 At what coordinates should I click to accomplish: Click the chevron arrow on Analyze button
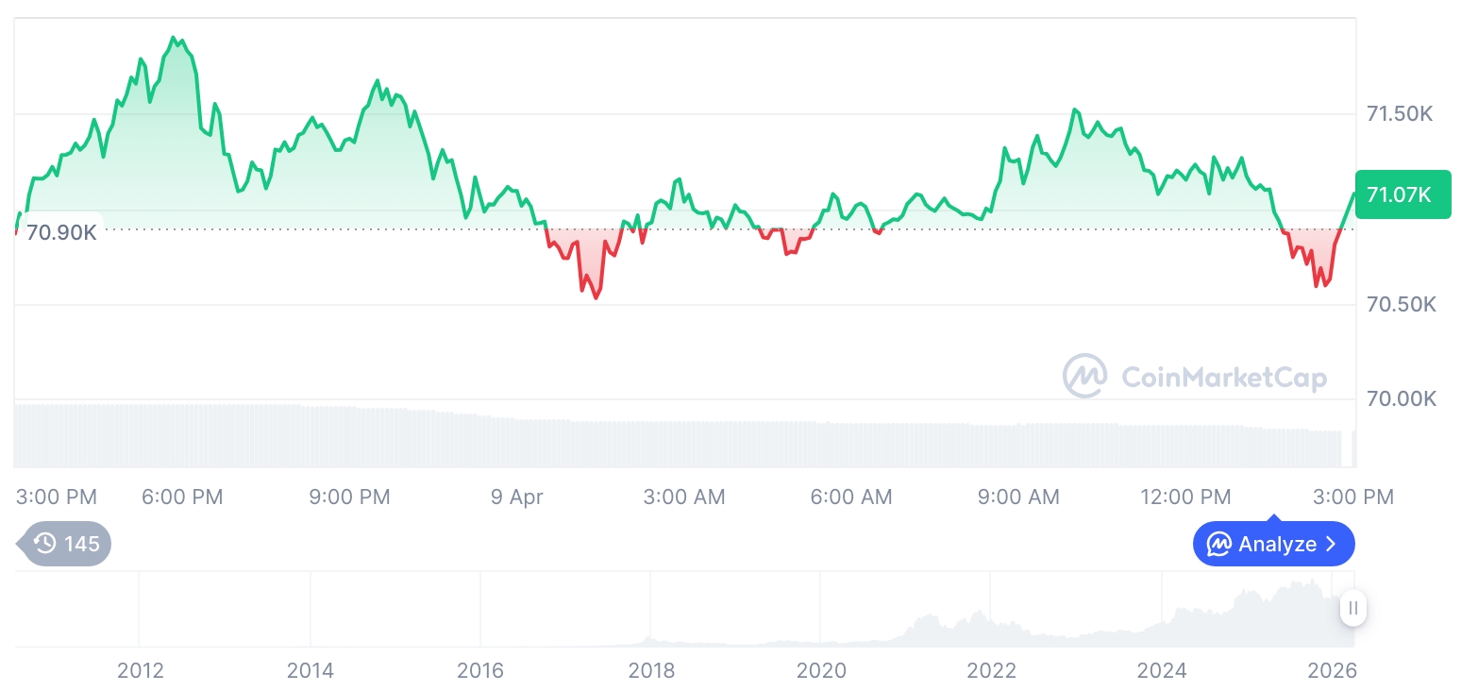(x=1332, y=544)
